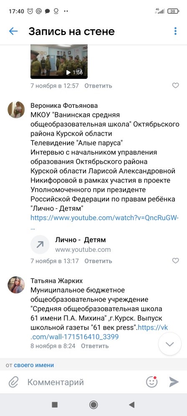Screen dimensions: 187x416
Task: Change author via своего имени selector
Action: (34, 365)
